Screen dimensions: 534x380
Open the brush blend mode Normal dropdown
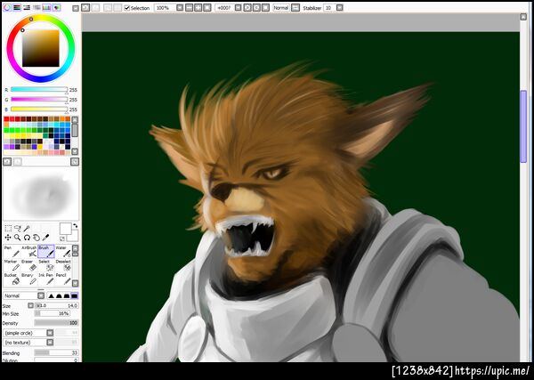[x=41, y=295]
